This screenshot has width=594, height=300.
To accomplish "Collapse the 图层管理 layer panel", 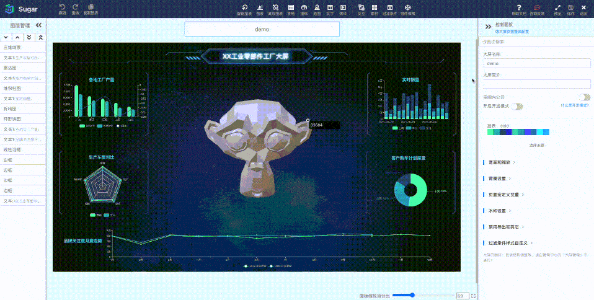I will pos(38,25).
